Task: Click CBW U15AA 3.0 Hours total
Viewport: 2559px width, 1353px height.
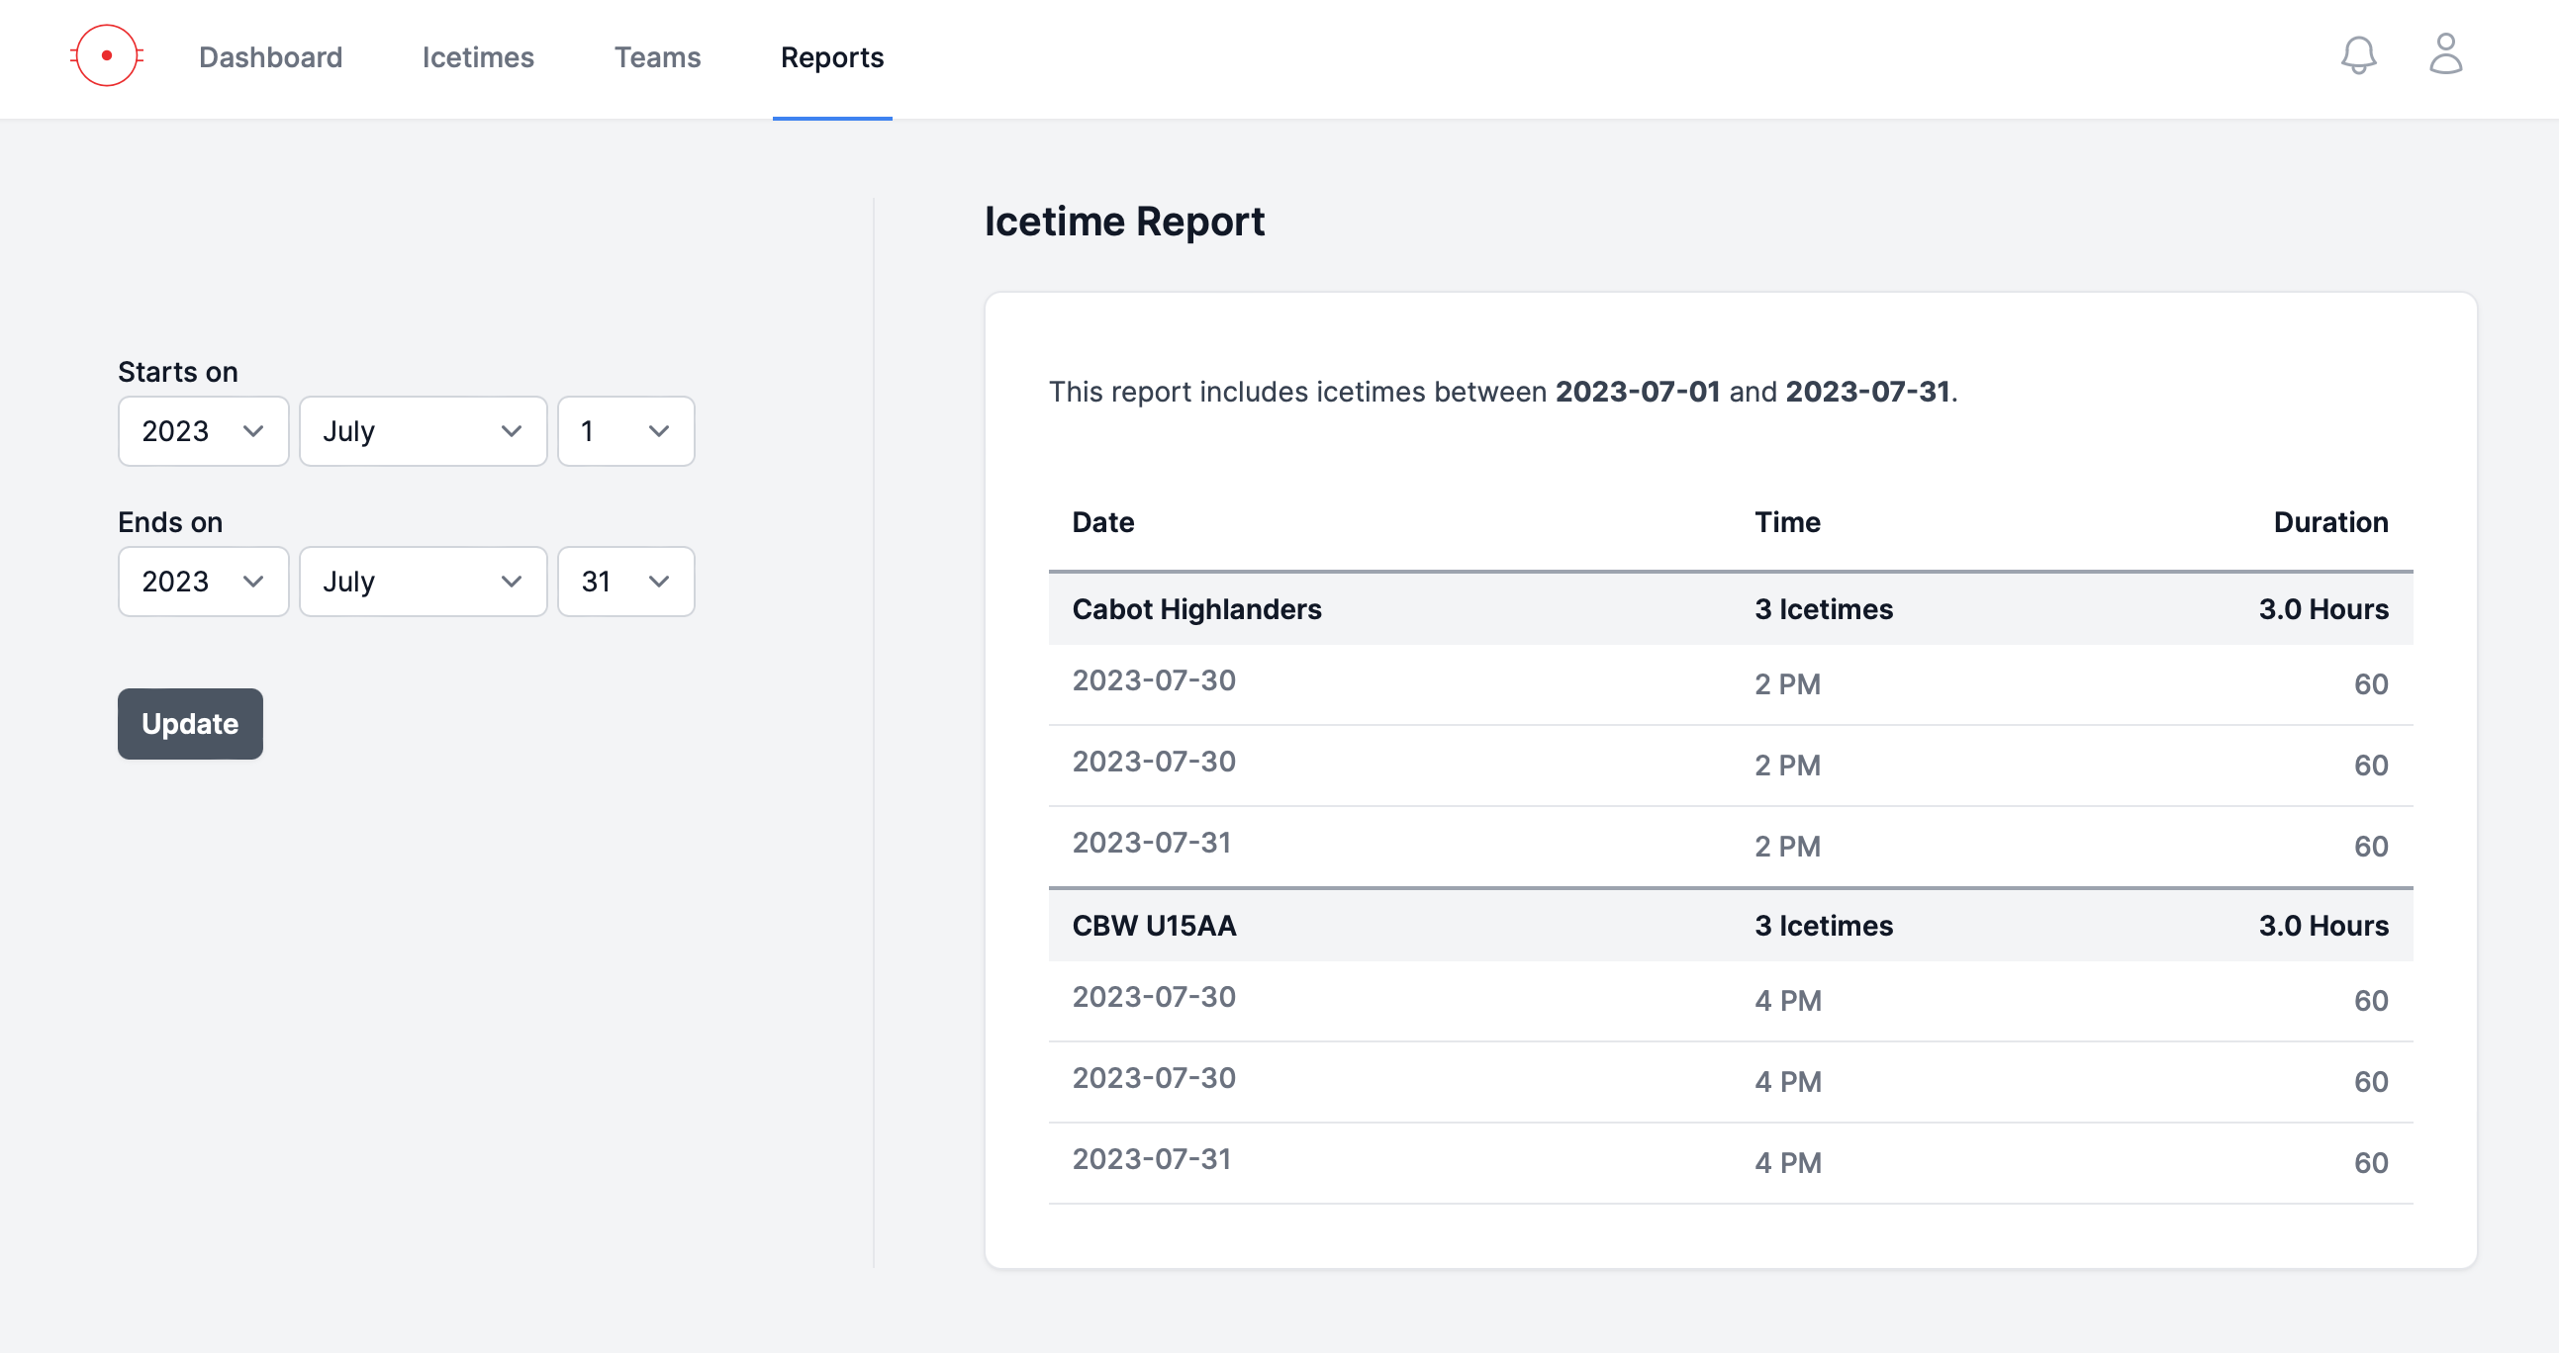Action: tap(2323, 926)
